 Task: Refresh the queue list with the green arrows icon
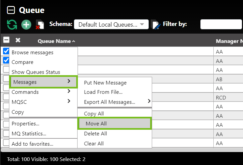[12, 25]
